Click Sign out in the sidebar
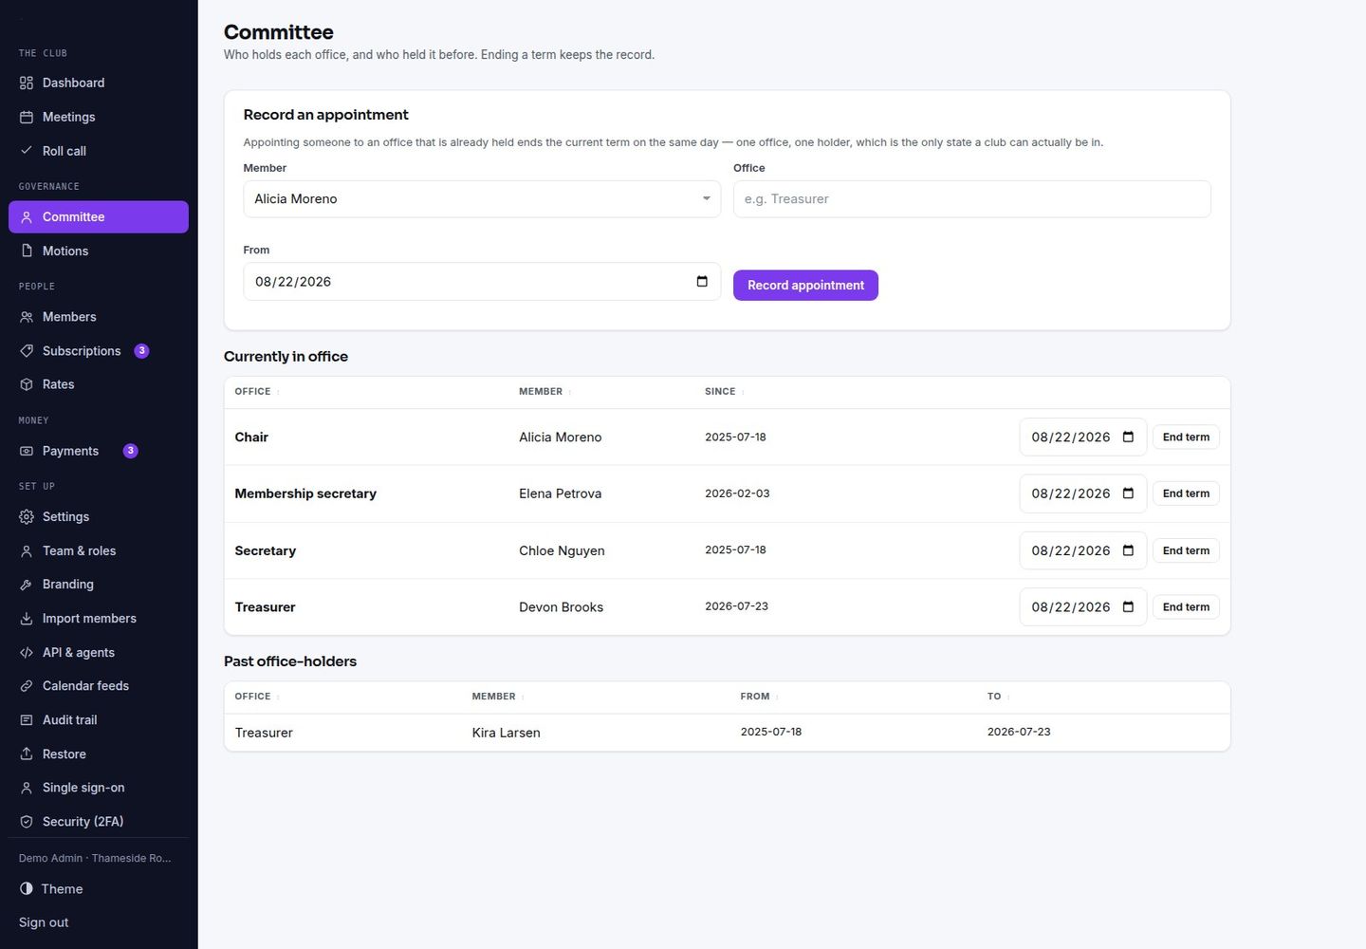This screenshot has height=949, width=1366. (x=44, y=922)
